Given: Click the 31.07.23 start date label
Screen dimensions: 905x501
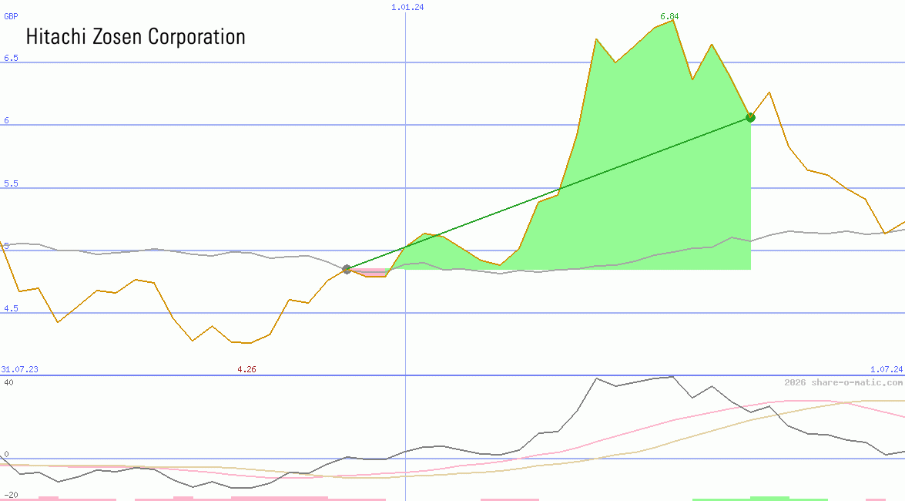Looking at the screenshot, I should coord(19,369).
